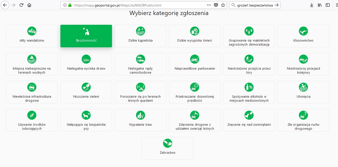Image resolution: width=338 pixels, height=167 pixels.
Task: Click the Znęcanie się nad zwierzętami icon
Action: click(249, 115)
